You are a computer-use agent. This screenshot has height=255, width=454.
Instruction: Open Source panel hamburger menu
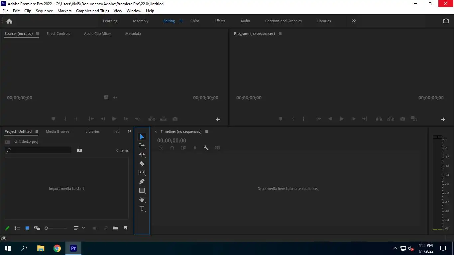38,34
